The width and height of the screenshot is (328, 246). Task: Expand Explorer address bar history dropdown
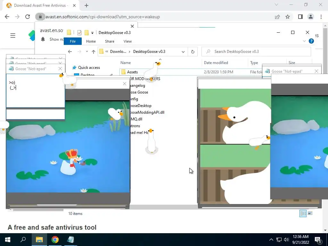(x=183, y=52)
